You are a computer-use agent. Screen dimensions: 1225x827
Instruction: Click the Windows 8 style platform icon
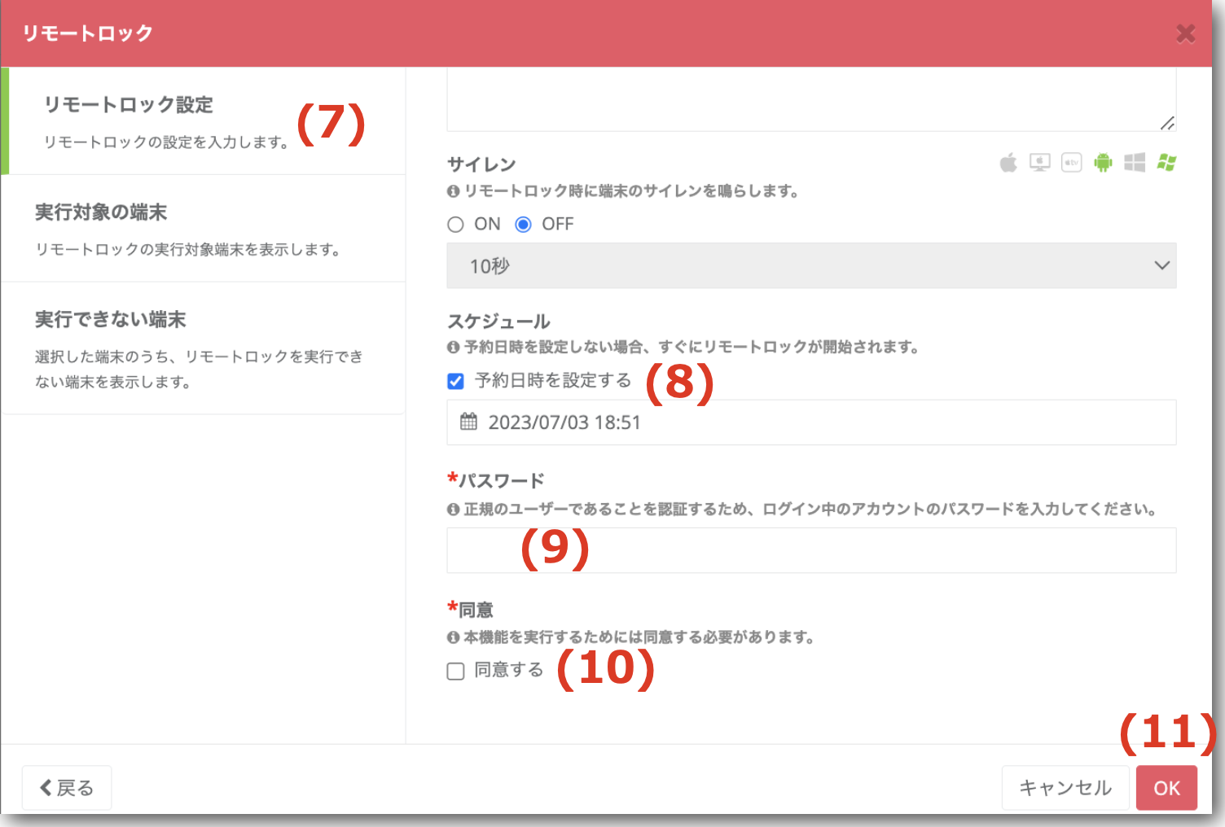[x=1135, y=163]
